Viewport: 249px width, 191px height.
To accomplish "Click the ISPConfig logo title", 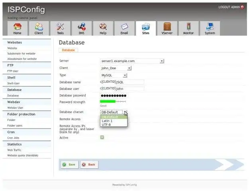I will pyautogui.click(x=26, y=10).
